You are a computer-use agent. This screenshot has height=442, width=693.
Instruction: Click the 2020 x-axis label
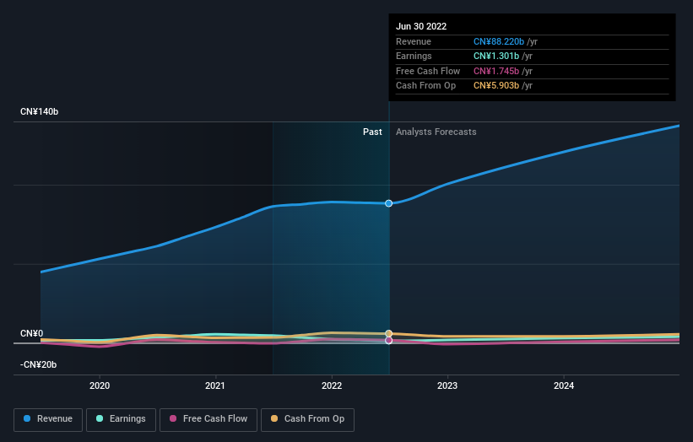click(x=100, y=386)
